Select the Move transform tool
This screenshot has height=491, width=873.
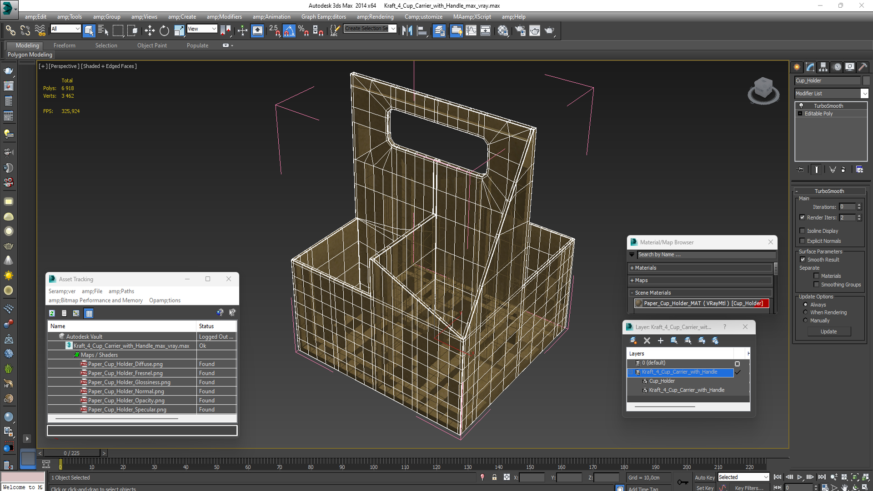(150, 30)
